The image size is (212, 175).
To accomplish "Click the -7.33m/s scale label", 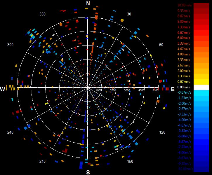I will [x=184, y=147].
